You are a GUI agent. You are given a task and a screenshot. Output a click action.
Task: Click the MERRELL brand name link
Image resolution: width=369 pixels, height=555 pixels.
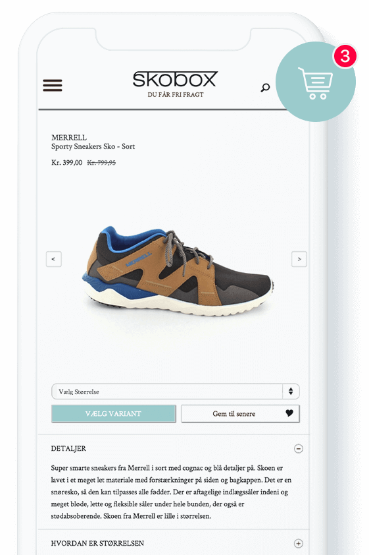click(69, 137)
